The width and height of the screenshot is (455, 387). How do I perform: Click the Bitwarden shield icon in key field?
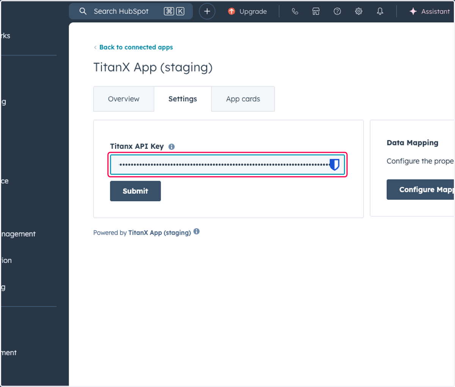coord(334,165)
